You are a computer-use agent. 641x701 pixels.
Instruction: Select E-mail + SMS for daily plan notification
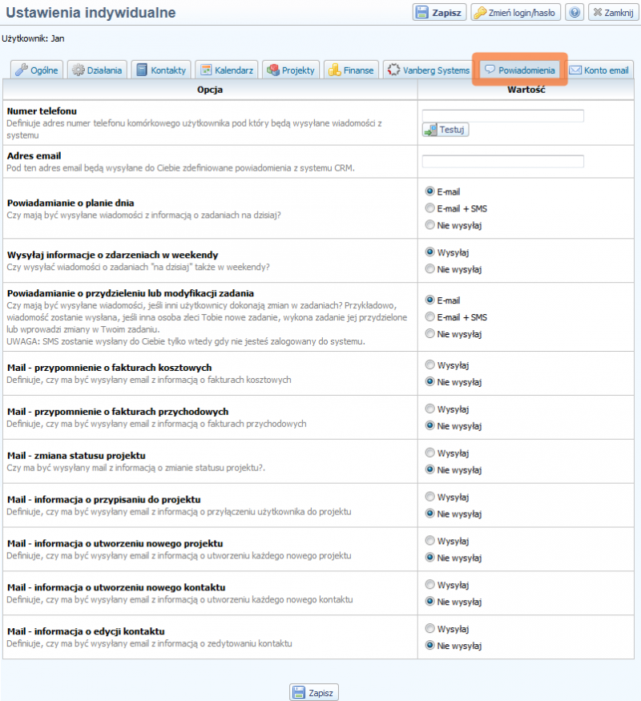430,208
